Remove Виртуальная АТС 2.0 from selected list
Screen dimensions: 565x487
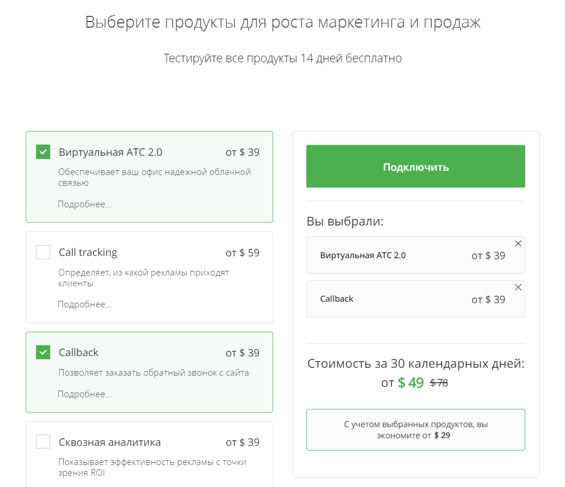pos(518,244)
